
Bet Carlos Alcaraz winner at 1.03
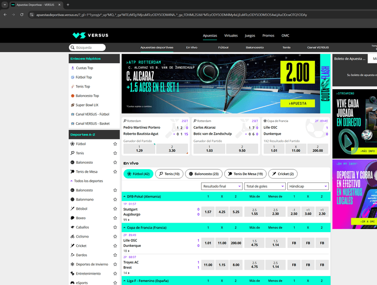tap(209, 149)
